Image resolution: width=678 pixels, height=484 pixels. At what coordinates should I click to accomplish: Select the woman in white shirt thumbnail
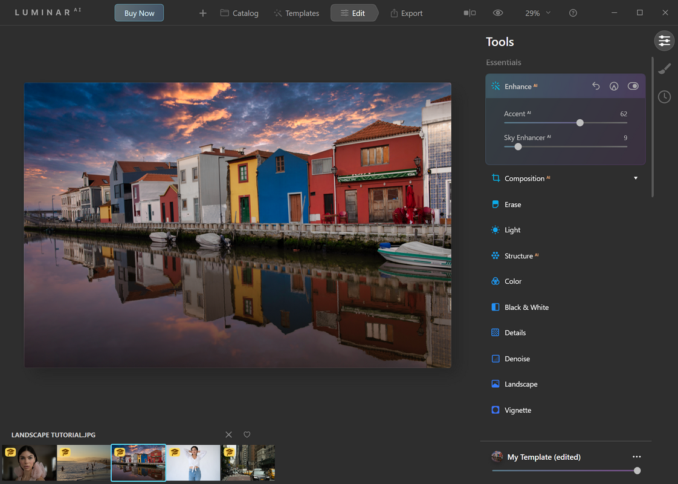pos(193,463)
